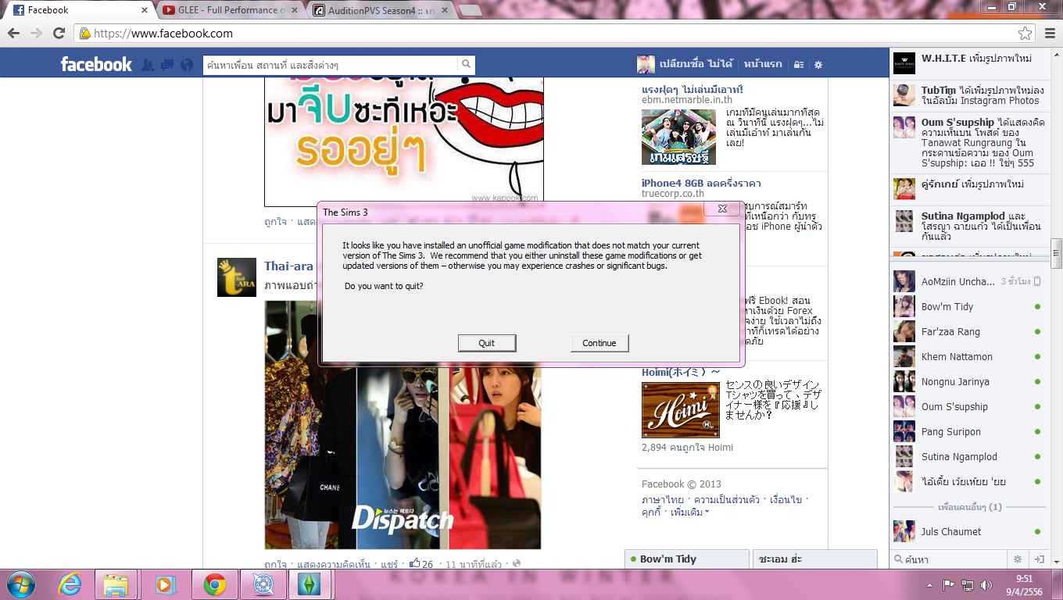Click the Thai-ara page avatar
Image resolution: width=1063 pixels, height=600 pixels.
click(237, 277)
